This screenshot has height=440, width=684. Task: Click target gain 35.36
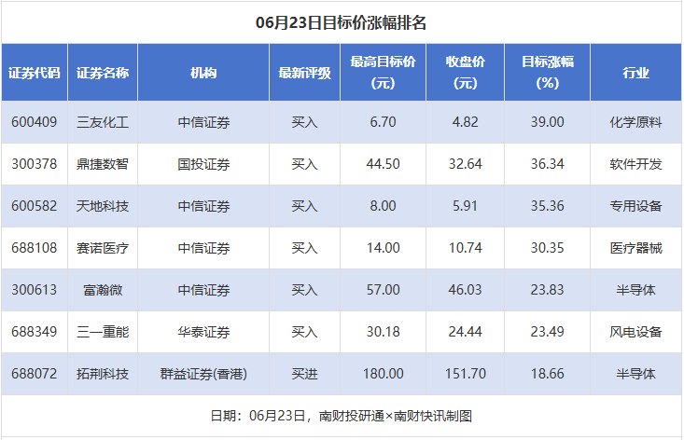coord(548,206)
